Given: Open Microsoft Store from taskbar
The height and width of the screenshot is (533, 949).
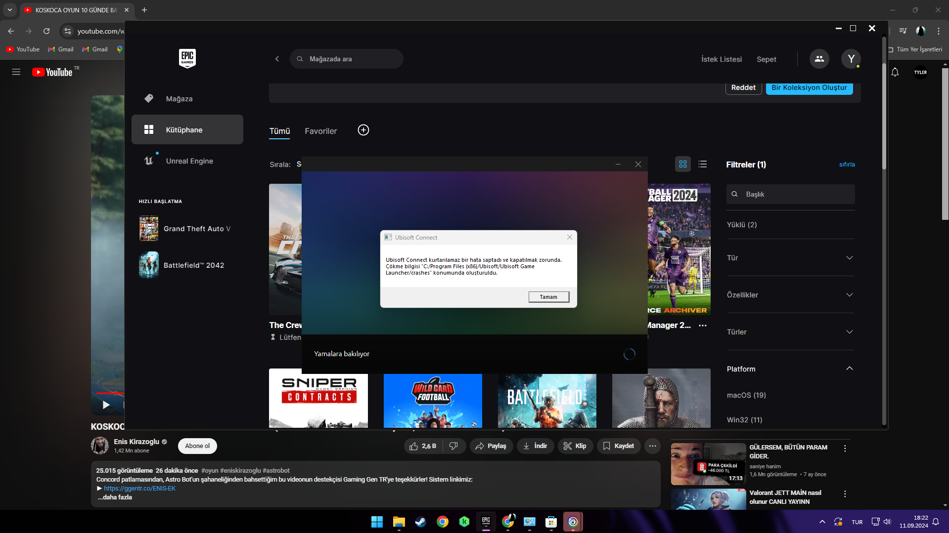Looking at the screenshot, I should point(551,522).
